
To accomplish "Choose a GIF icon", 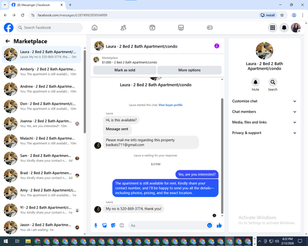I will coord(122,226).
